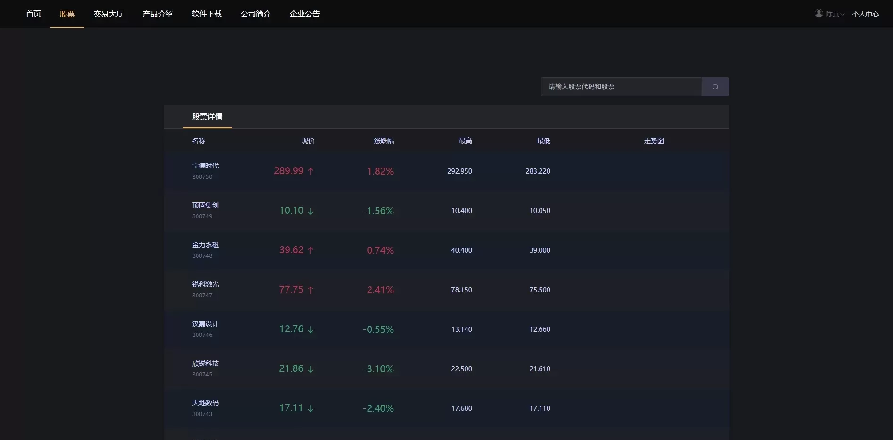Switch to the 股票详情 tab
Viewport: 893px width, 440px height.
click(x=207, y=117)
